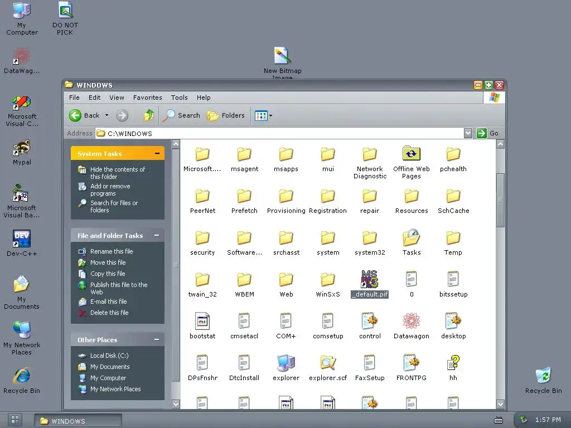The height and width of the screenshot is (428, 571).
Task: Select Dev-C++ desktop shortcut
Action: pos(22,243)
